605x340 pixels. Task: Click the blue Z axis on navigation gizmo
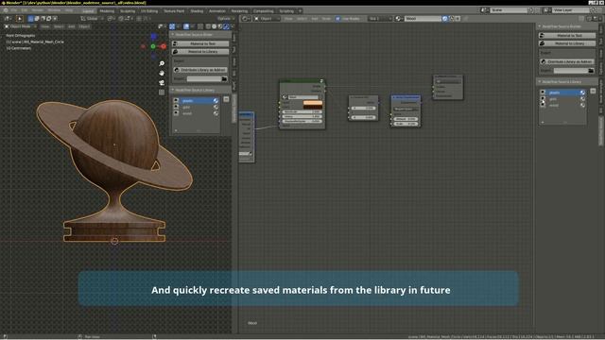[153, 36]
